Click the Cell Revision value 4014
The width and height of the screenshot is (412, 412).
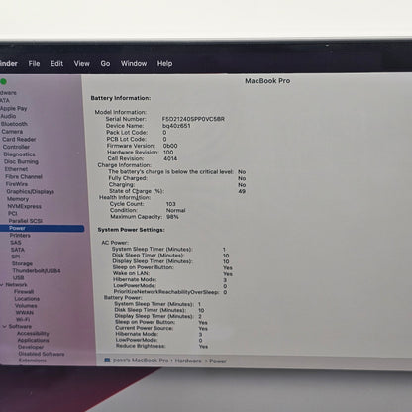click(170, 158)
